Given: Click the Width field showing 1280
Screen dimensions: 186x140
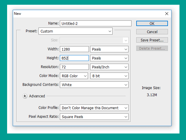Looking at the screenshot, I should 74,49.
